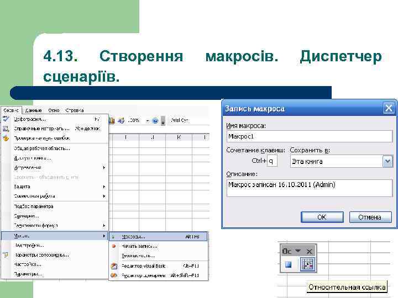Click the Visual Basic editor icon
The width and height of the screenshot is (398, 298).
(x=114, y=266)
